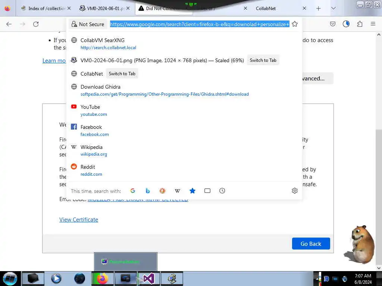Open the Facebook suggestion

[184, 130]
